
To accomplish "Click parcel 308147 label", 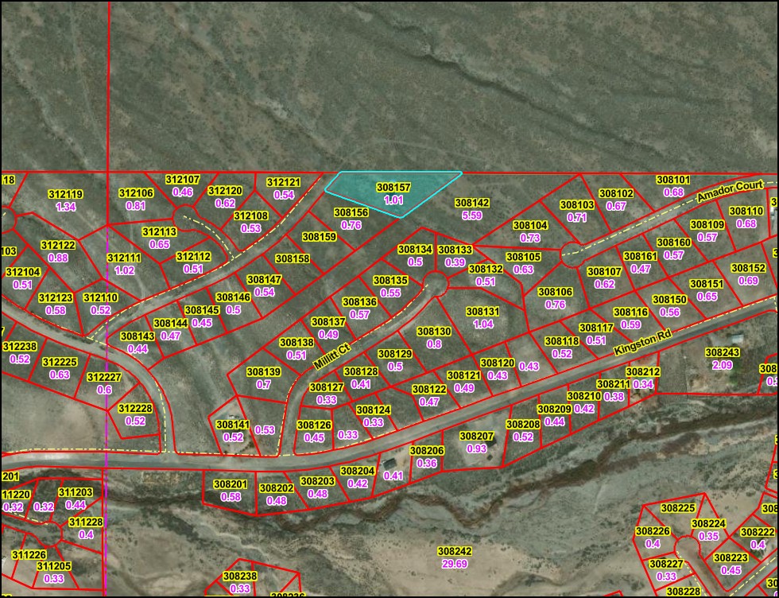I will (x=264, y=280).
